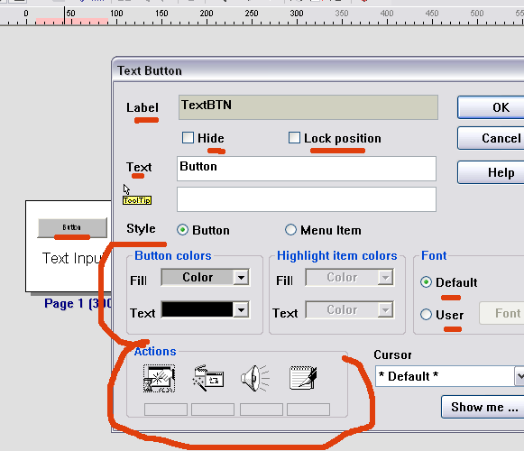Click the black Text color swatch
Viewport: 524px width, 451px height.
tap(198, 309)
